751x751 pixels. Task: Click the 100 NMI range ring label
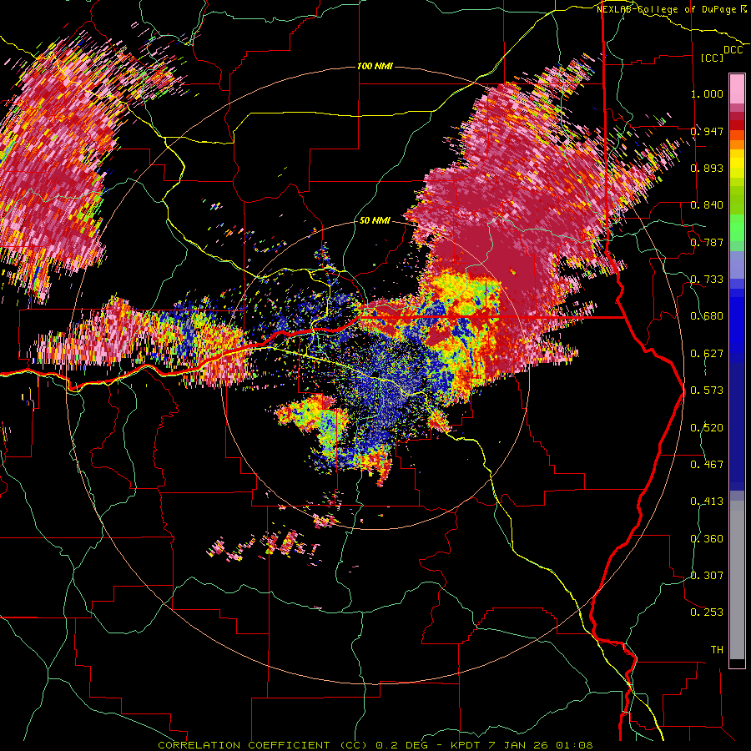point(375,66)
